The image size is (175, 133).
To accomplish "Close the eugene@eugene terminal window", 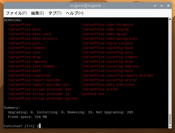I will pos(168,6).
